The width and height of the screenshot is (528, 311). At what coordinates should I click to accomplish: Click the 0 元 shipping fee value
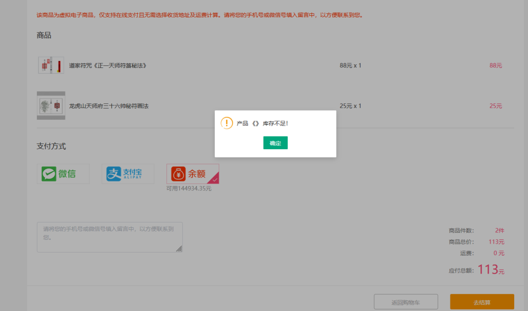pos(499,253)
